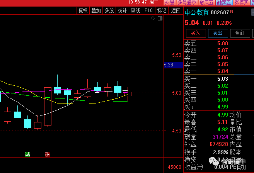The height and width of the screenshot is (173, 254).
Task: Select 叠加 in the chart toolbar
Action: click(x=96, y=10)
